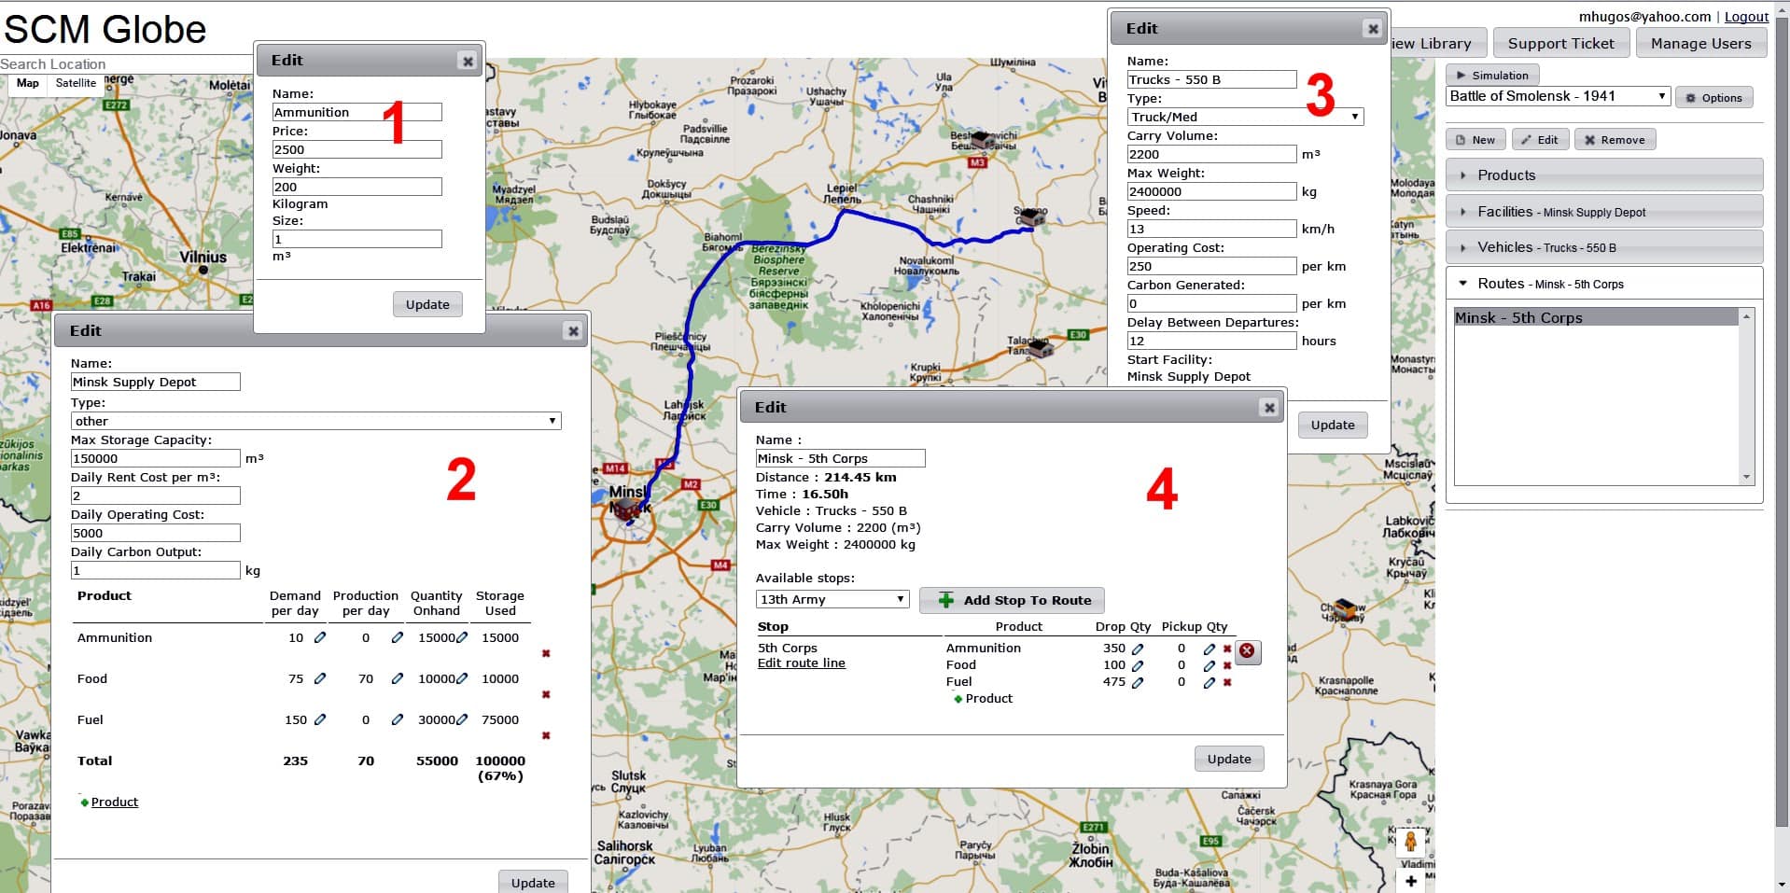
Task: Open the facility Type dropdown
Action: tap(316, 421)
